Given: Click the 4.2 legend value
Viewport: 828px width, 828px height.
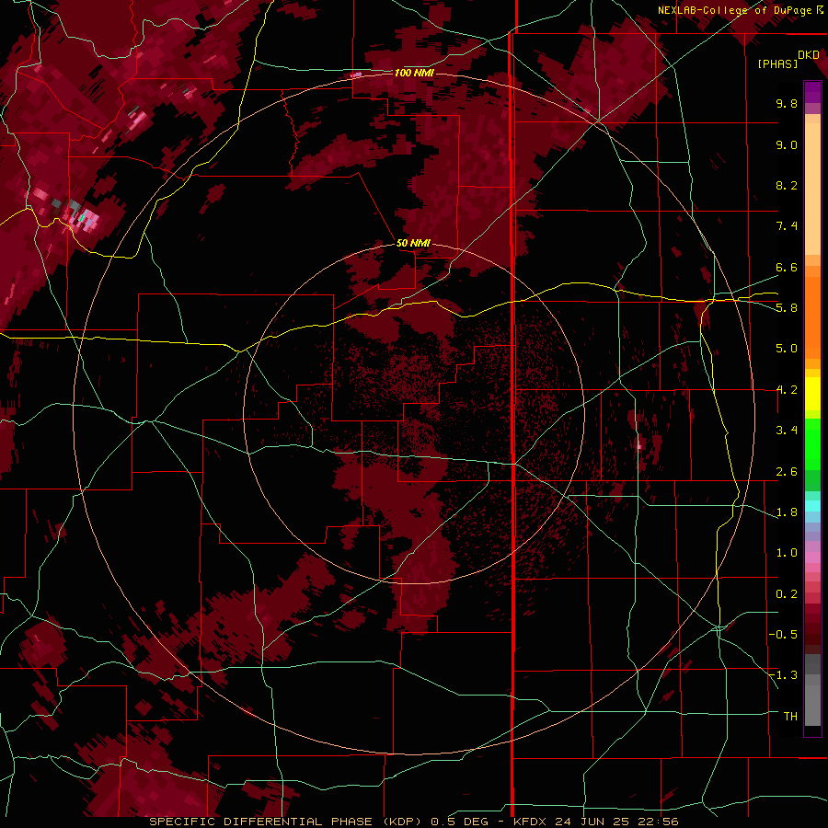Looking at the screenshot, I should coord(787,390).
